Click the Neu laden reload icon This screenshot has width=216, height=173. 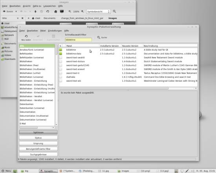click(26, 36)
